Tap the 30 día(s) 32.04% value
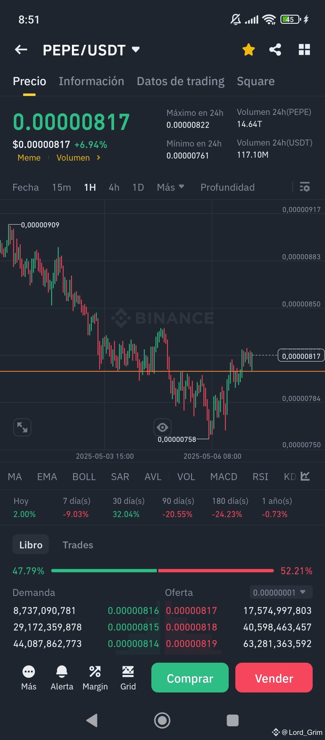Image resolution: width=325 pixels, height=740 pixels. tap(126, 514)
